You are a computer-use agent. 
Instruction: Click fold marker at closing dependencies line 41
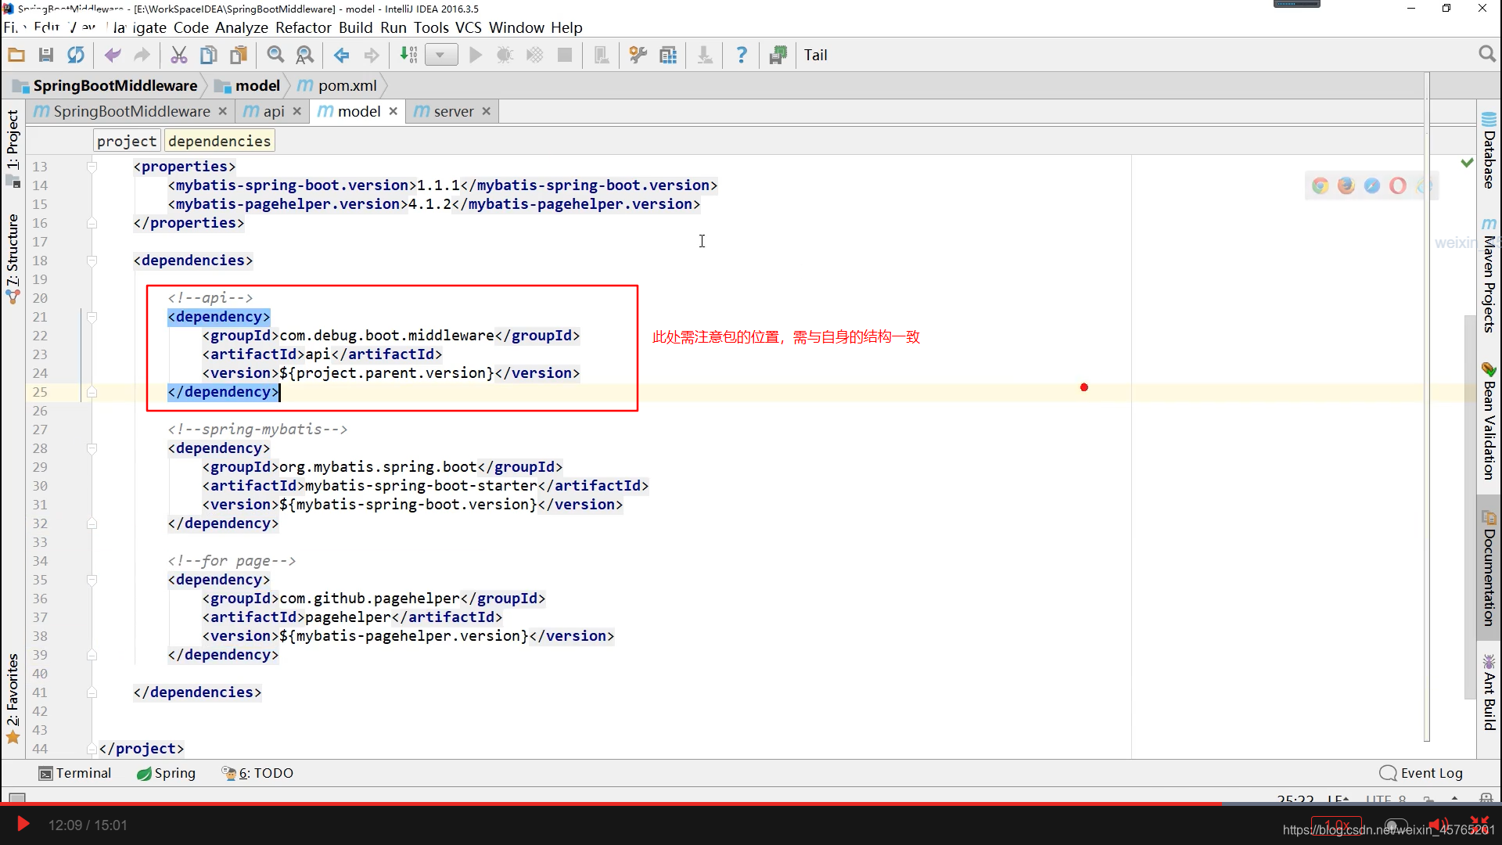coord(92,692)
